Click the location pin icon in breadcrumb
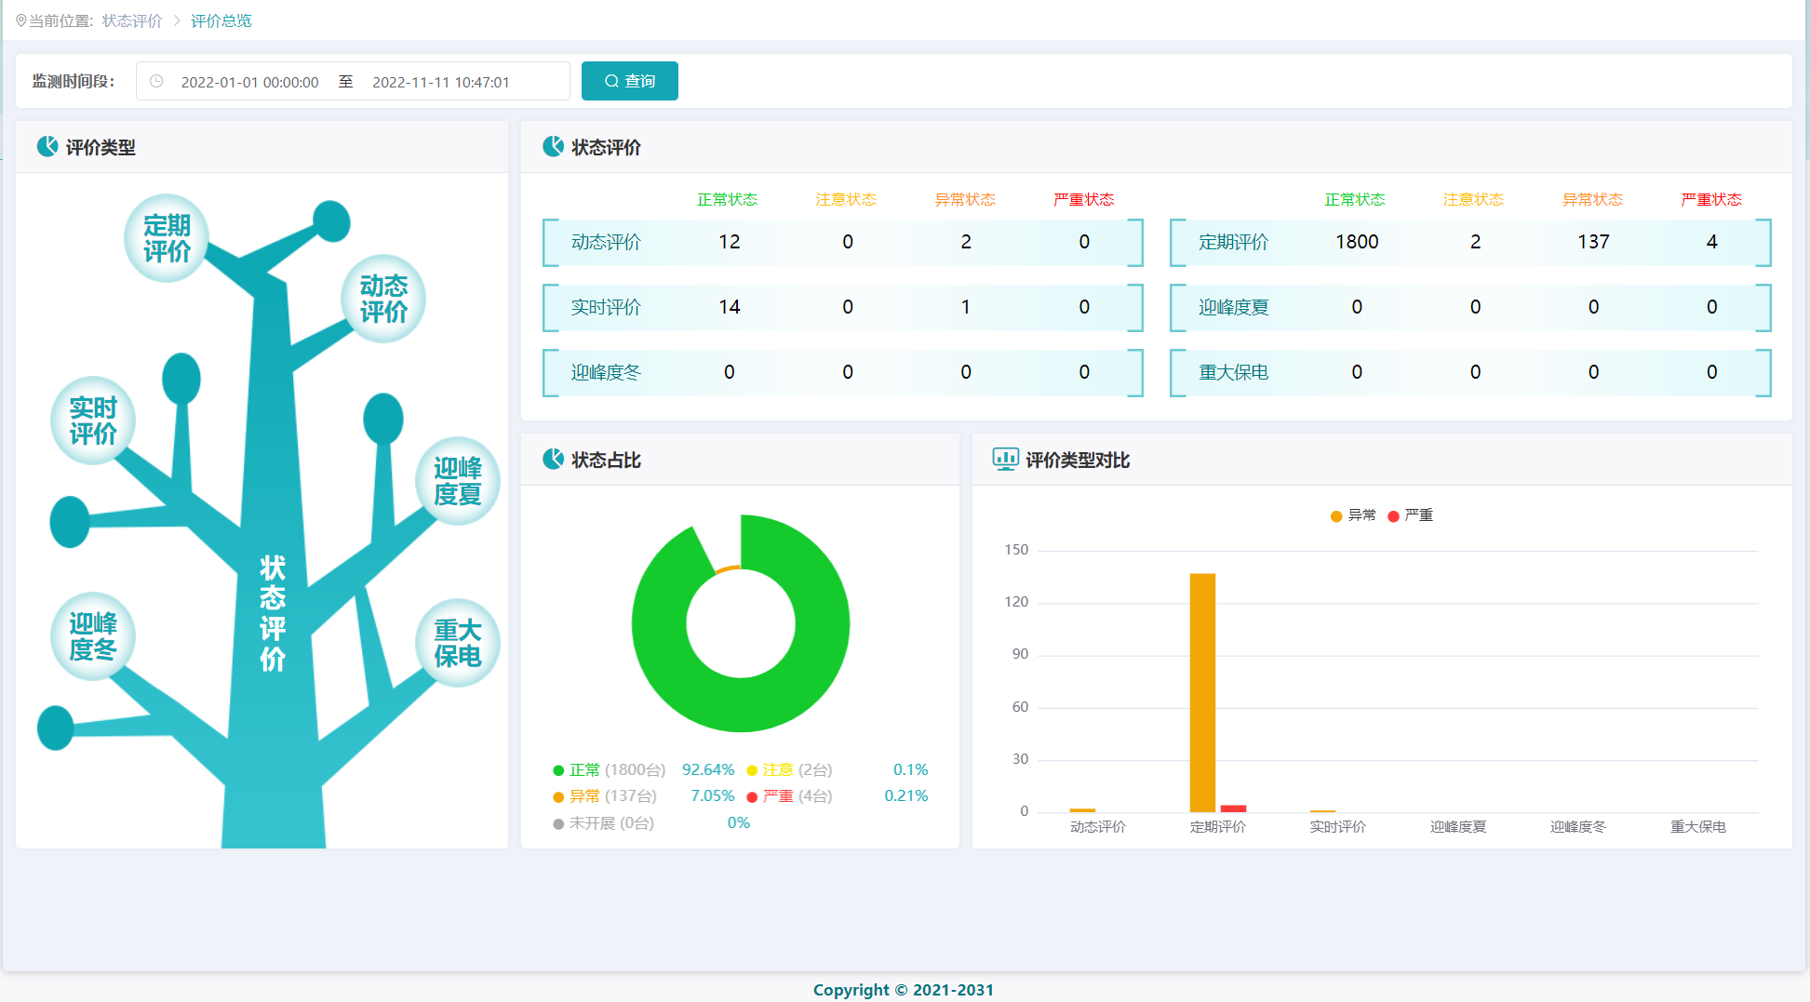This screenshot has height=1002, width=1810. click(21, 20)
